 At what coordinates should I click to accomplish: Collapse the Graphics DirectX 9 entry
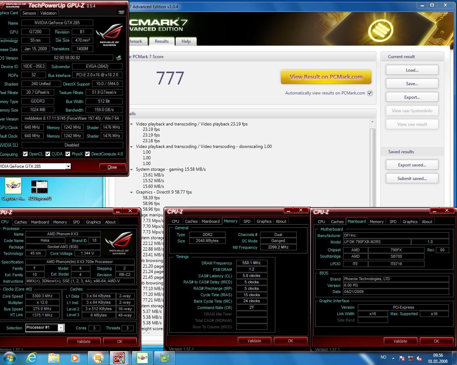point(131,192)
